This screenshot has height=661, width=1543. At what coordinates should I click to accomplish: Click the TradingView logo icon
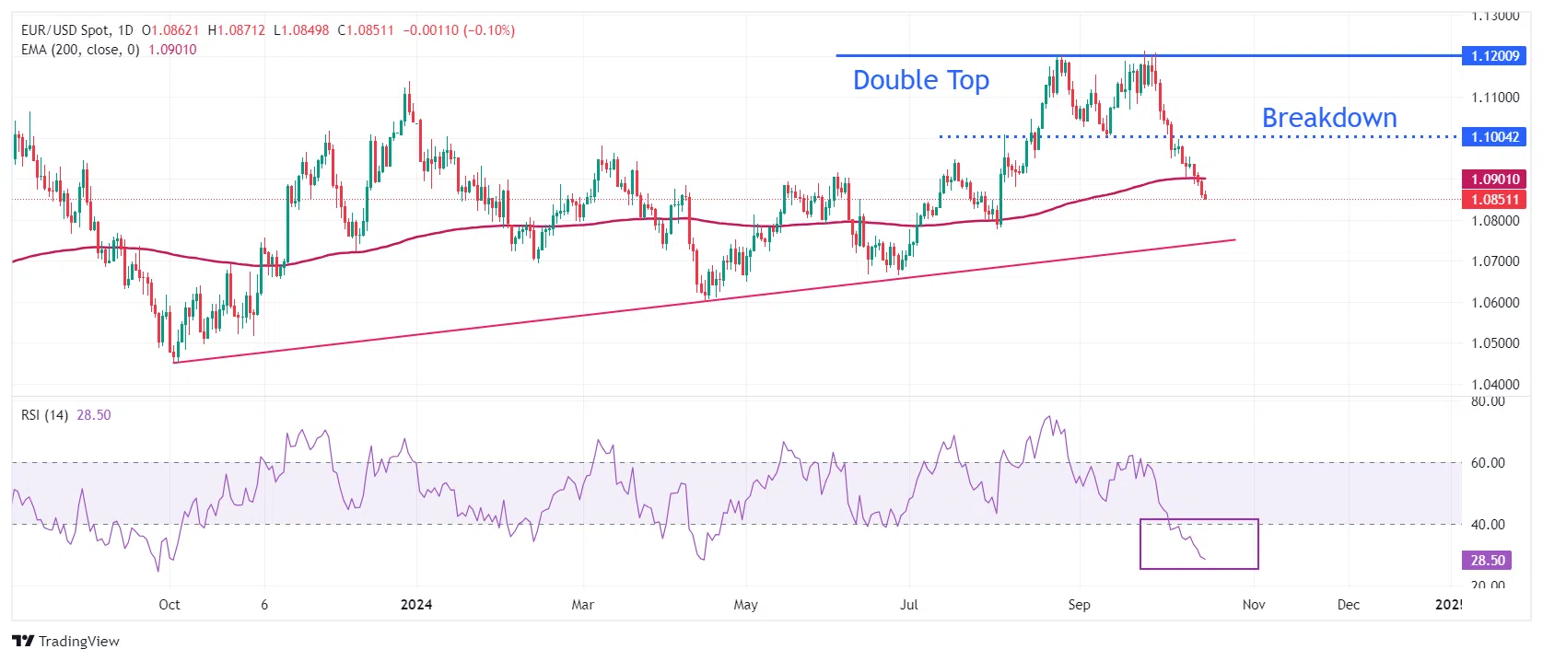point(23,641)
